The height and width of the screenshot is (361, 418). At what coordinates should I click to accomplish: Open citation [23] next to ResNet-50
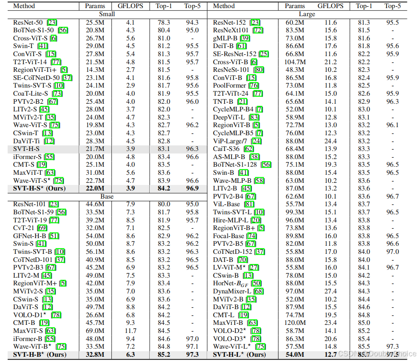click(x=52, y=23)
